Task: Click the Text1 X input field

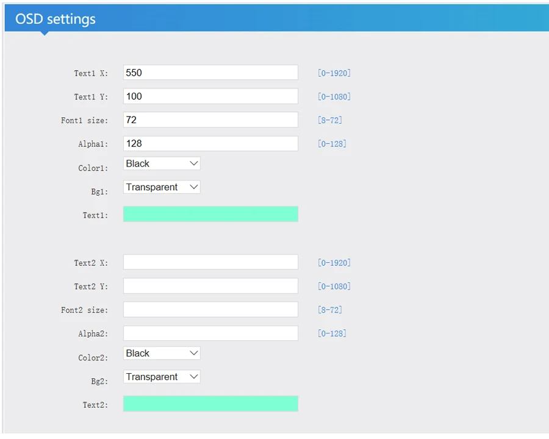Action: click(210, 73)
